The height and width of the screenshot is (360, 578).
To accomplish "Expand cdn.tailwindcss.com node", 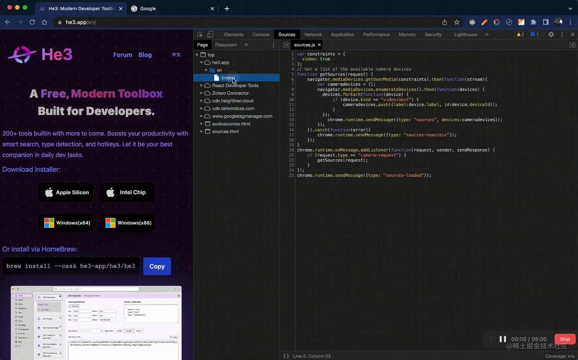I will 201,109.
